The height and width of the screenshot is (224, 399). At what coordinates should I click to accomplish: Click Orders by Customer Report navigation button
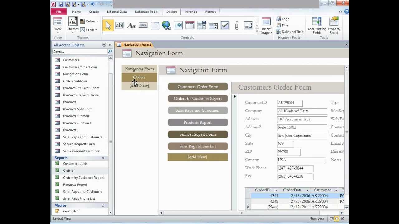coord(198,99)
